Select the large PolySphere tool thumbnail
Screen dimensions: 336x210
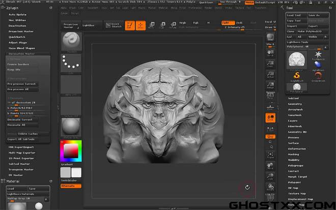(297, 60)
